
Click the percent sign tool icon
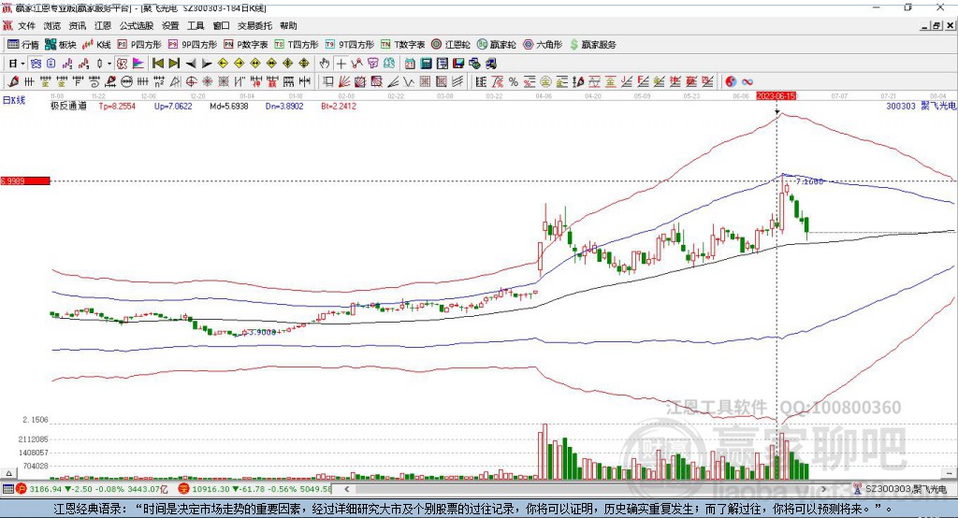(x=514, y=81)
